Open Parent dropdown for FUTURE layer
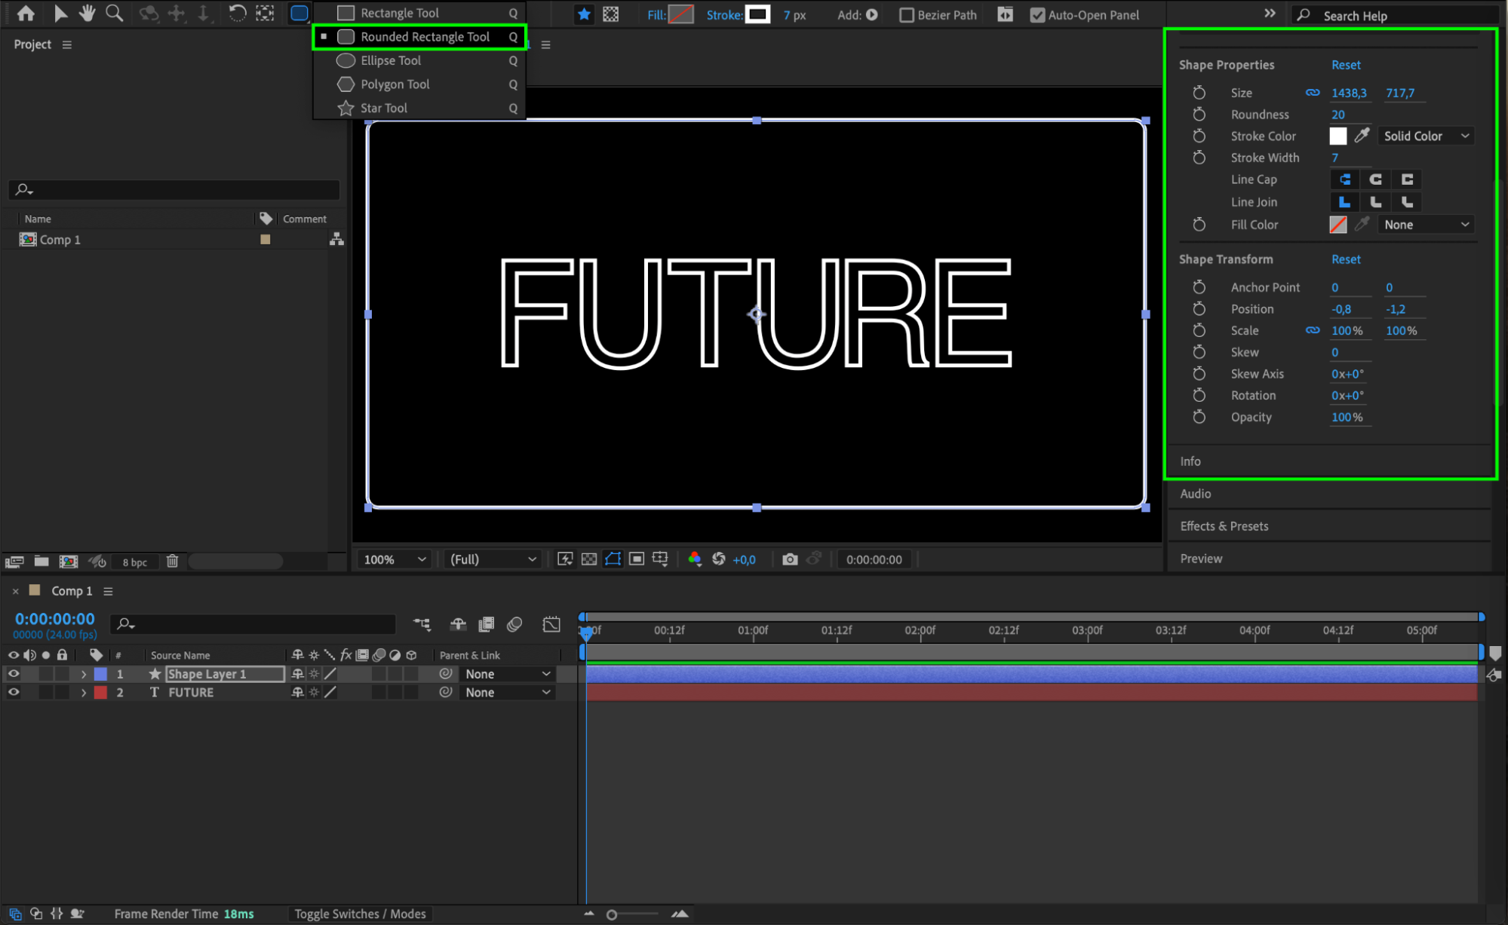 coord(507,692)
